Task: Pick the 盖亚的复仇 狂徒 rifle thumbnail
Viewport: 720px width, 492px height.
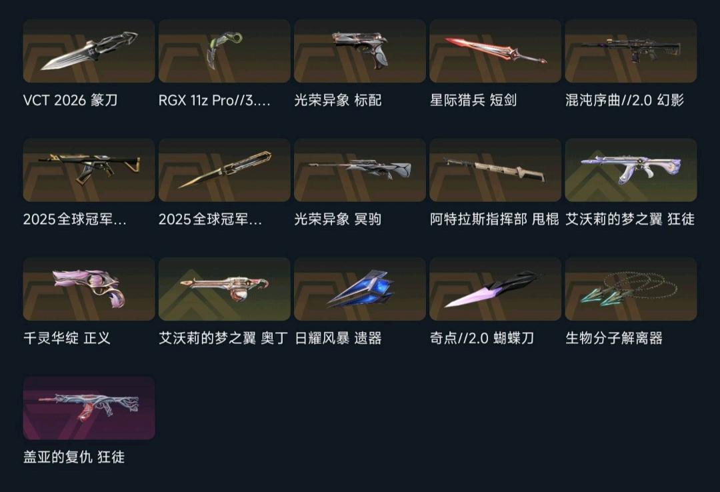Action: [x=89, y=408]
